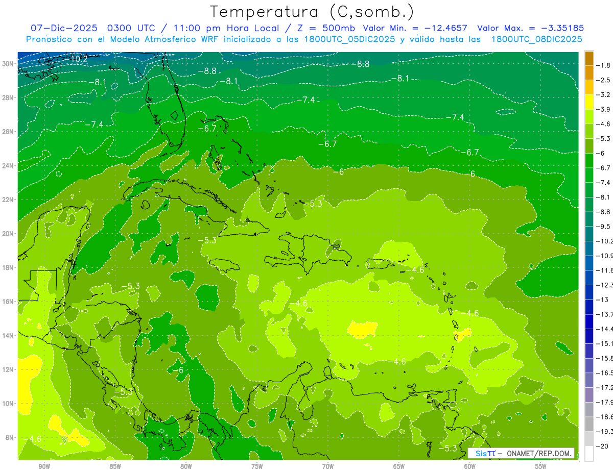The image size is (613, 473).
Task: Click the '22N' latitude axis label
Action: point(8,200)
